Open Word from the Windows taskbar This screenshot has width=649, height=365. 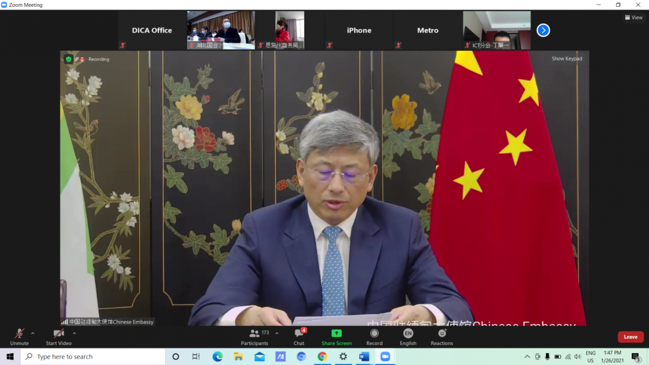[x=364, y=357]
